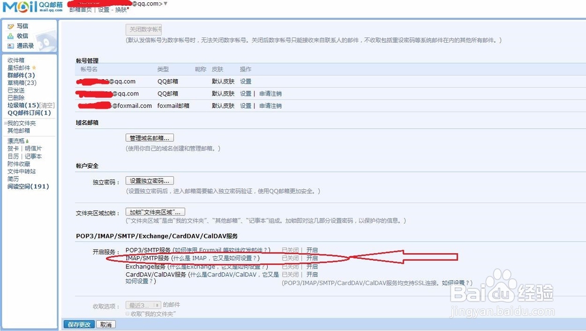The height and width of the screenshot is (331, 586).
Task: Open the 群邮件(3) folder
Action: pos(21,75)
